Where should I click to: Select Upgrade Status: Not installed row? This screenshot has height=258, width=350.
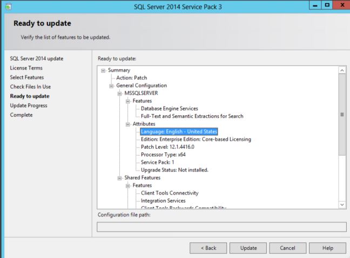(x=174, y=170)
